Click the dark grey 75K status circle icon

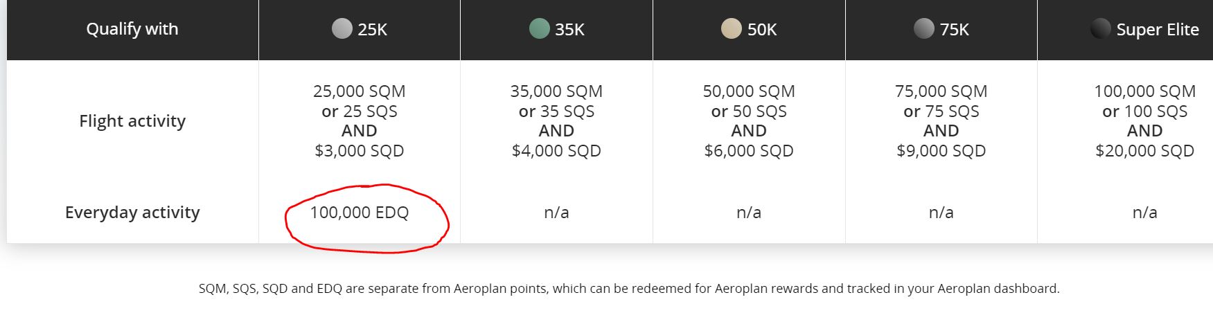pyautogui.click(x=924, y=29)
